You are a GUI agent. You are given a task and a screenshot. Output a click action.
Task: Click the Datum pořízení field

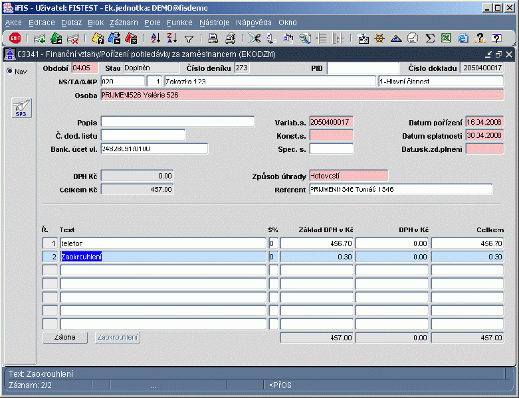(x=484, y=122)
